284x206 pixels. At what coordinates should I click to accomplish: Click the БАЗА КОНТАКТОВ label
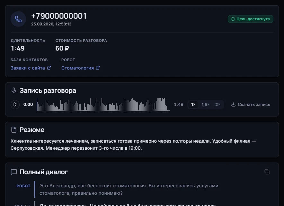tap(29, 60)
